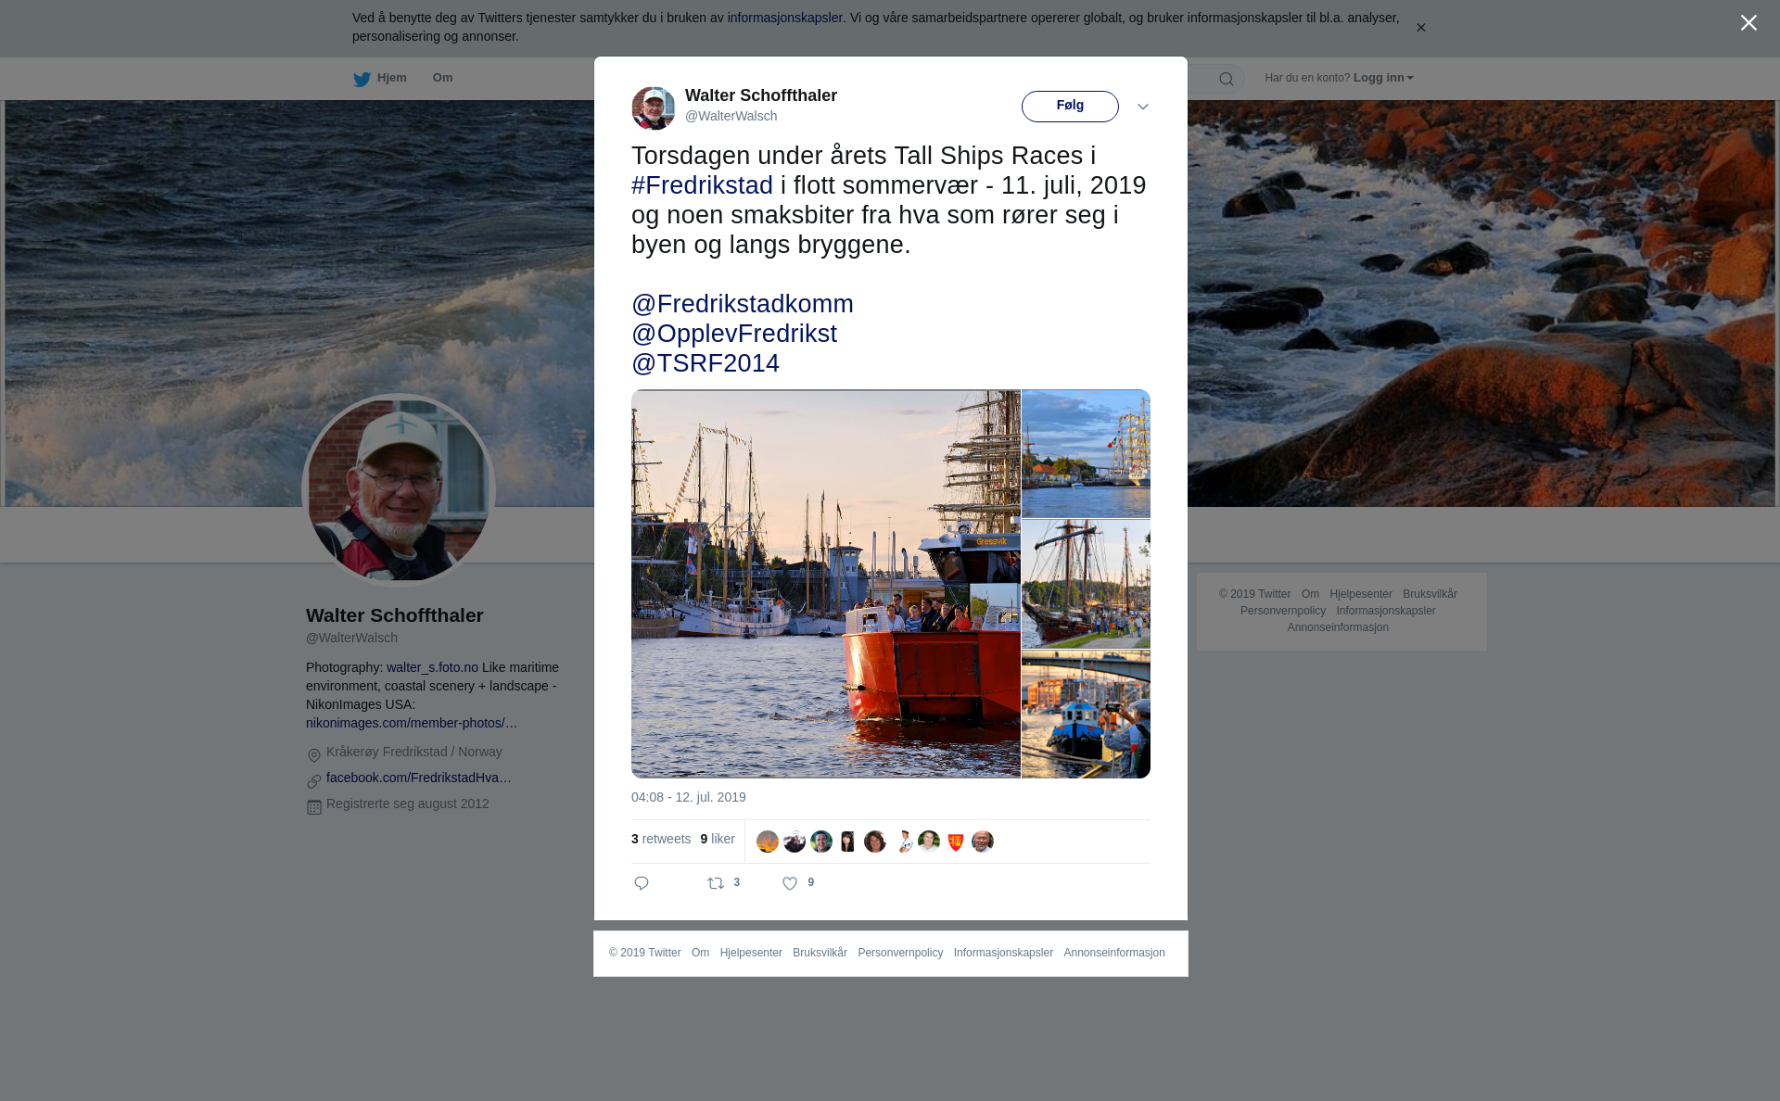Click the search magnifier icon
Viewport: 1780px width, 1101px height.
coord(1226,79)
